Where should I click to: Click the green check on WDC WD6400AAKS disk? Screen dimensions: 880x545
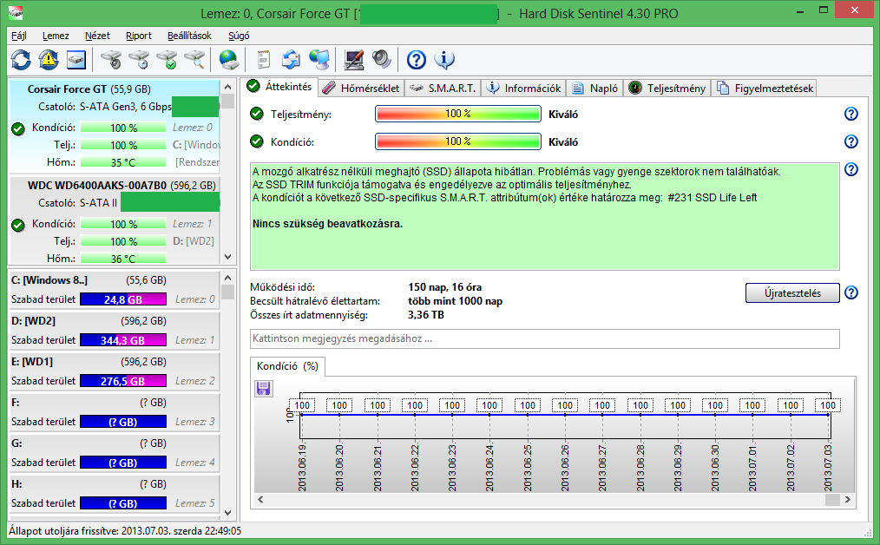point(18,225)
